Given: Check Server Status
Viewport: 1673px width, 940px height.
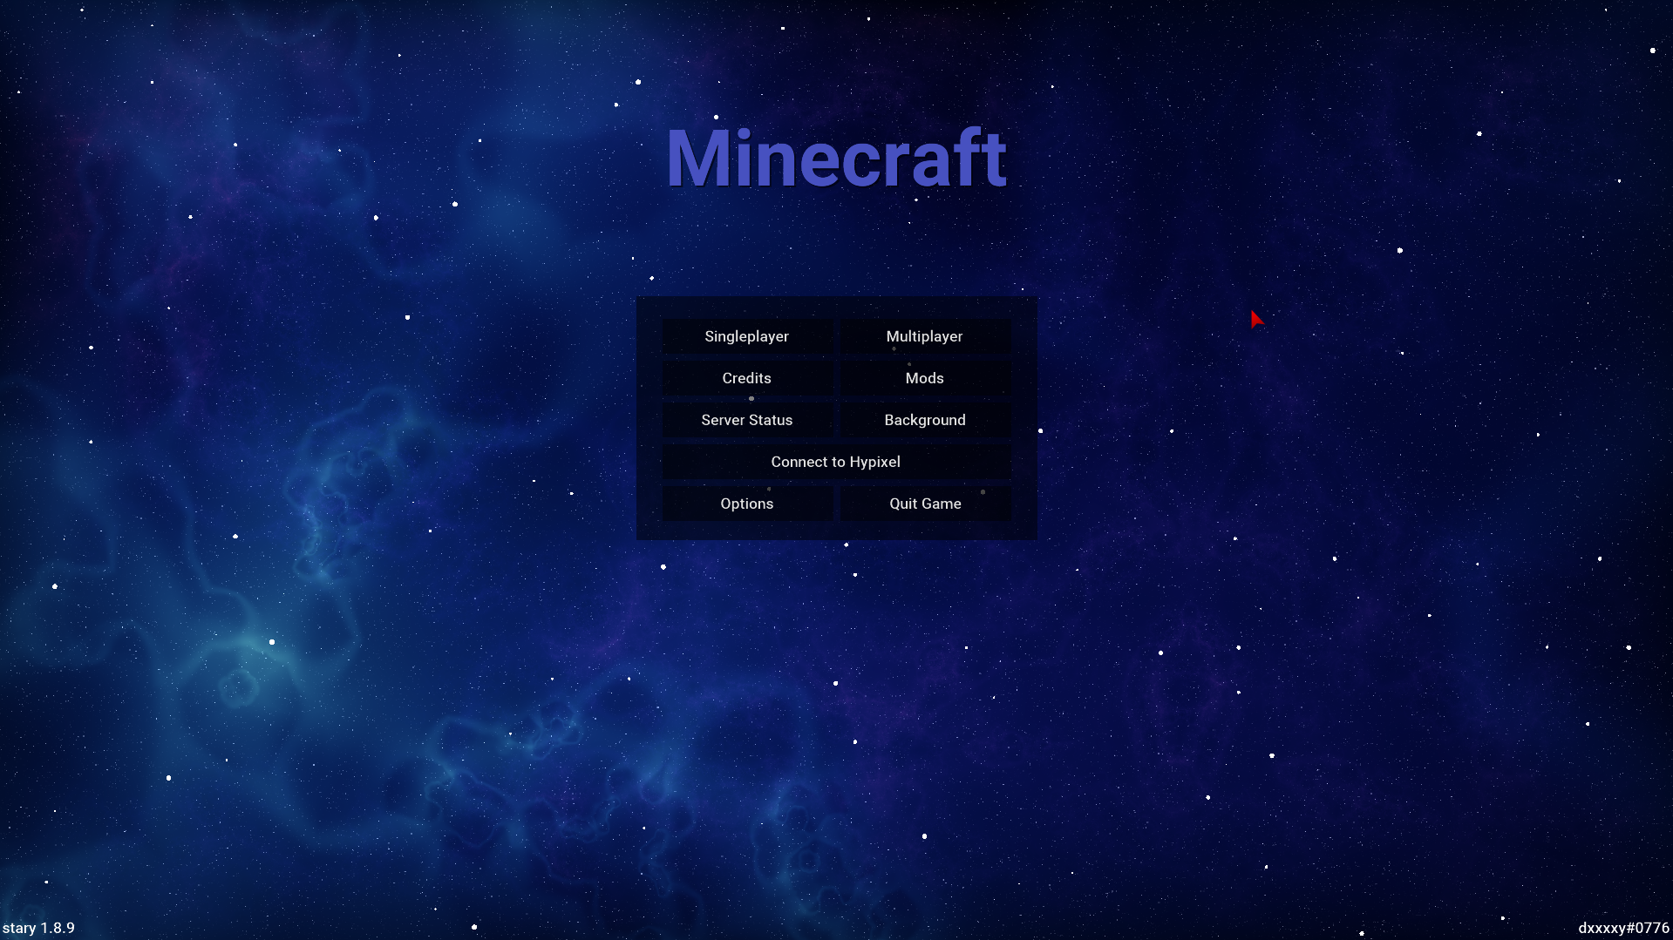Looking at the screenshot, I should click(747, 420).
